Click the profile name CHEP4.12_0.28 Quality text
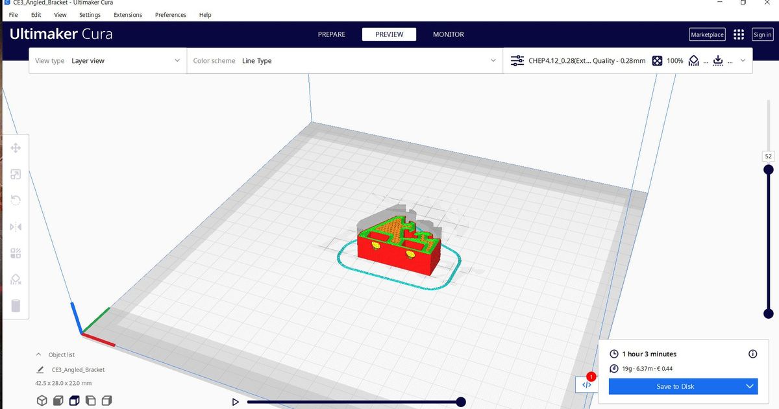779x409 pixels. [587, 60]
